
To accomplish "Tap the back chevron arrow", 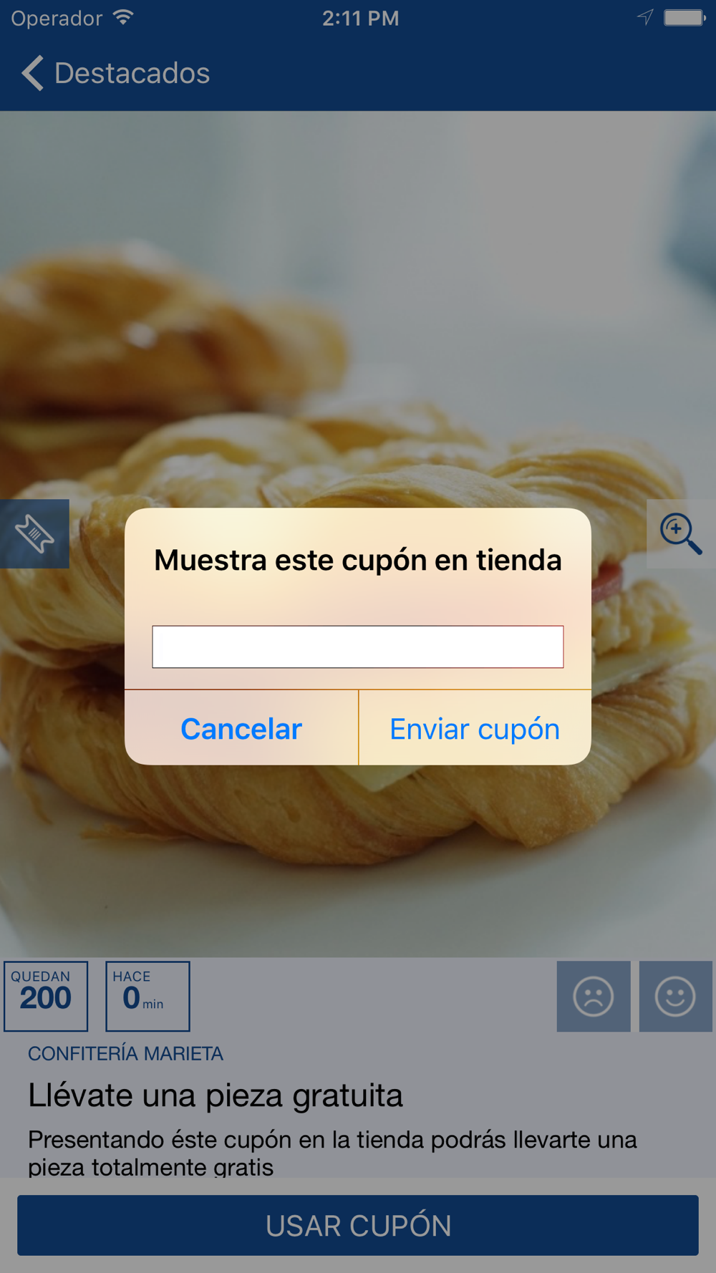I will (x=32, y=73).
